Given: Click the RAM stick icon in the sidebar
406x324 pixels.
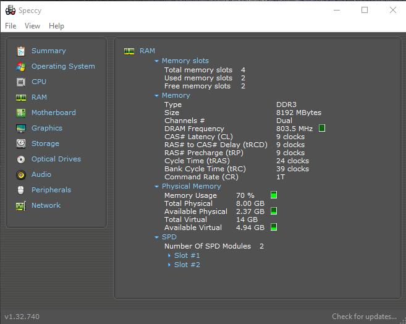Looking at the screenshot, I should [21, 97].
